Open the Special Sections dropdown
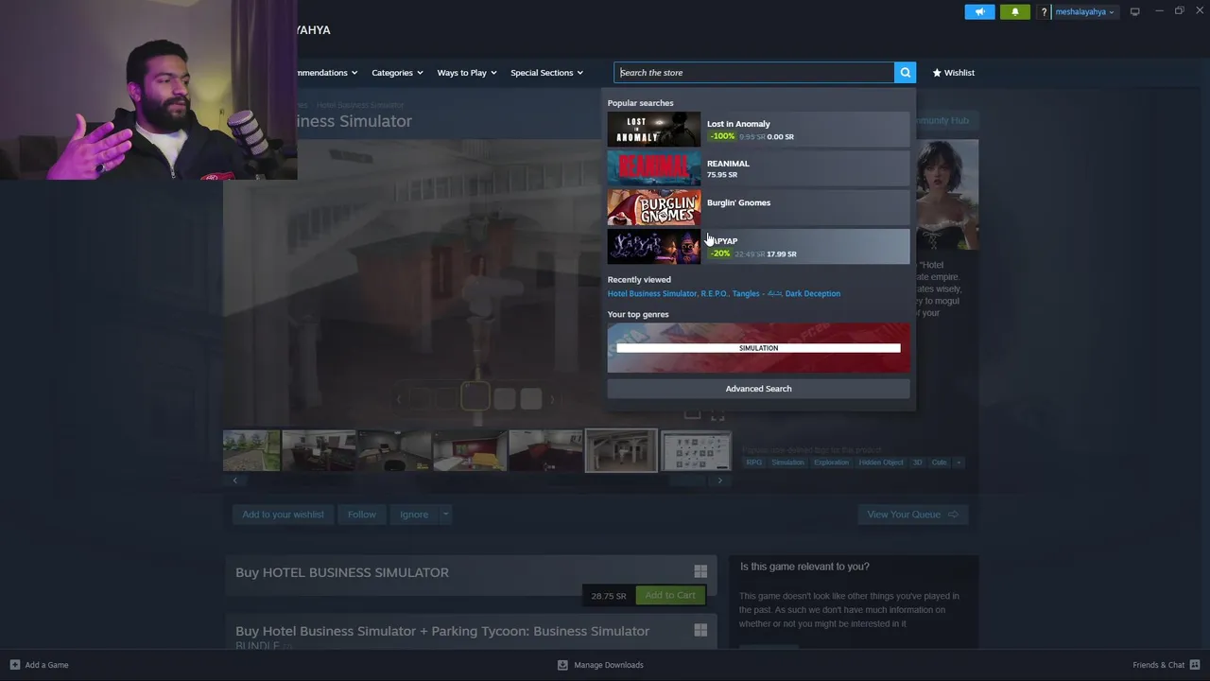 (546, 73)
